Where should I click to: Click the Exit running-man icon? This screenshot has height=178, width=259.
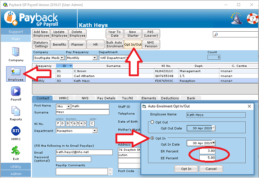click(x=16, y=151)
